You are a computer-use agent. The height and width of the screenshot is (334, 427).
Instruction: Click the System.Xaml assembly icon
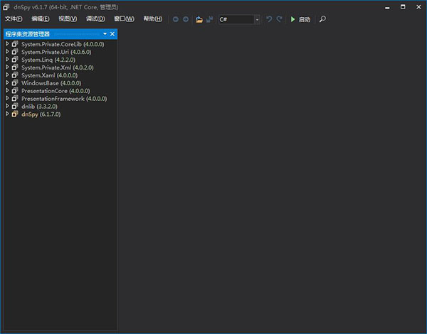pyautogui.click(x=15, y=75)
